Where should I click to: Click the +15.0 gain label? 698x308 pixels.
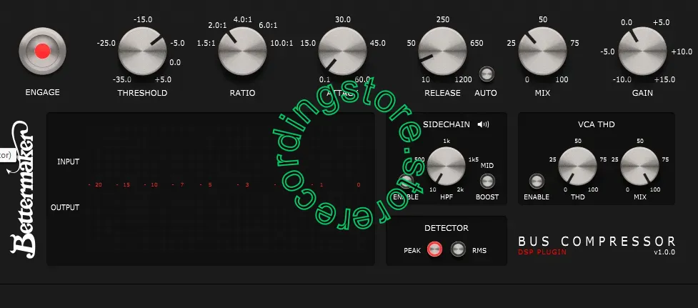tap(664, 79)
